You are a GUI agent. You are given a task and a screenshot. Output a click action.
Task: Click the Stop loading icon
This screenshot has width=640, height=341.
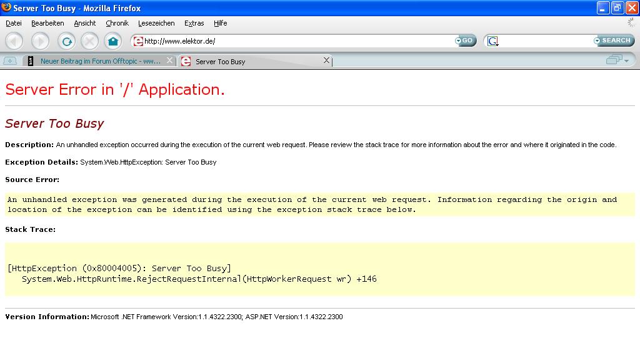pos(90,41)
